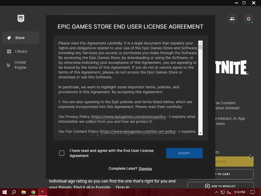The width and height of the screenshot is (261, 196).
Task: Click the agreement scrollbar thumb
Action: (200, 47)
